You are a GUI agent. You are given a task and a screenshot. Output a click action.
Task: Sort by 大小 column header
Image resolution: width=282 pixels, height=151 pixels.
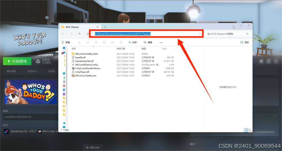coord(164,49)
